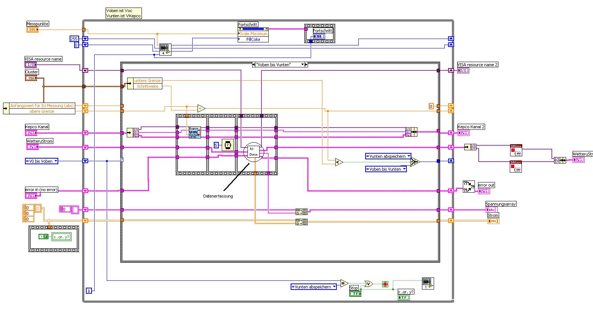Click the Spannungsarray indicator terminal
This screenshot has width=593, height=313.
[492, 210]
